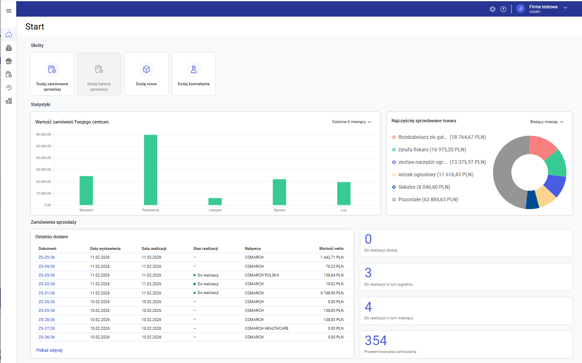
Task: Click the help question mark icon
Action: click(503, 9)
